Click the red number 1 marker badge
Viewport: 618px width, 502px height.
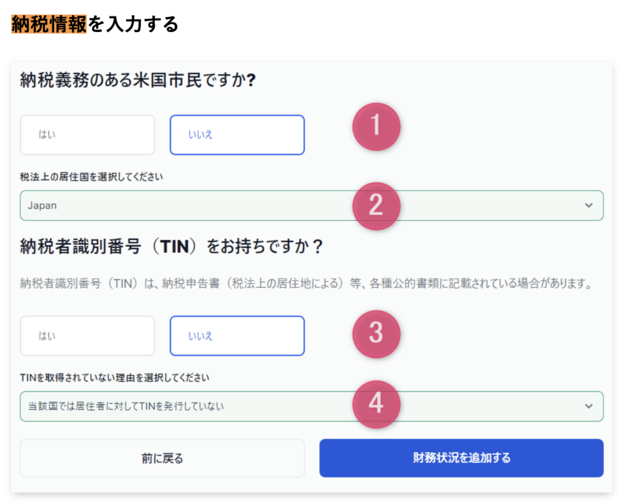tap(376, 127)
